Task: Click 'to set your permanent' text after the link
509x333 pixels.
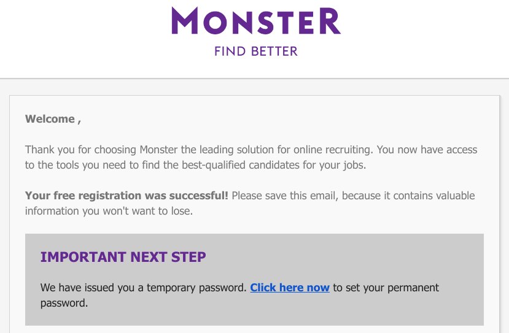Action: 386,288
